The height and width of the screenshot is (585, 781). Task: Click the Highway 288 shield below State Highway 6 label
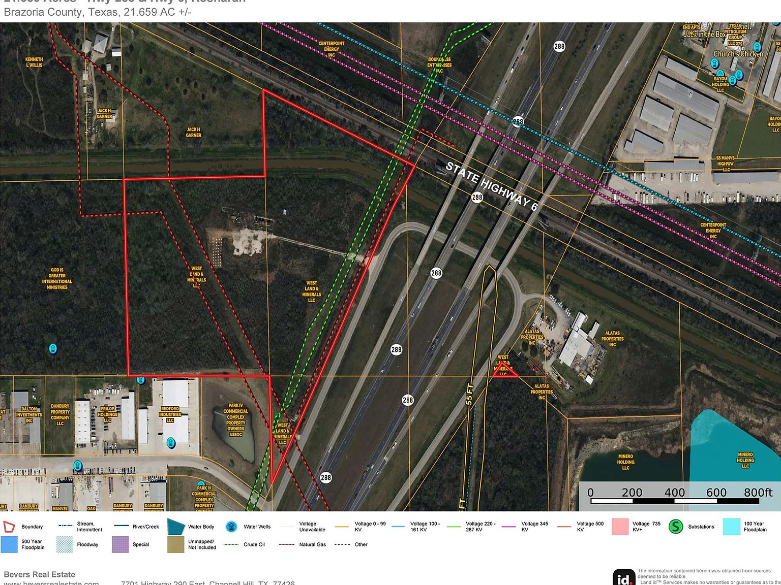tap(476, 198)
